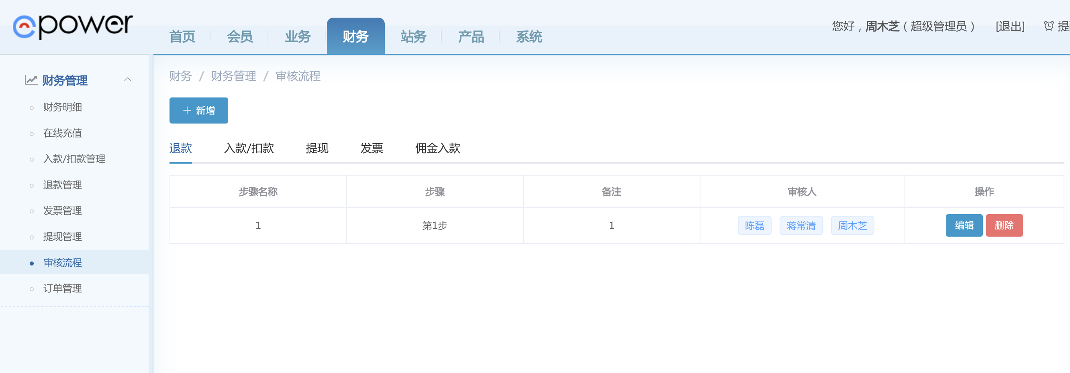Open the 会员 top navigation tab

point(240,36)
